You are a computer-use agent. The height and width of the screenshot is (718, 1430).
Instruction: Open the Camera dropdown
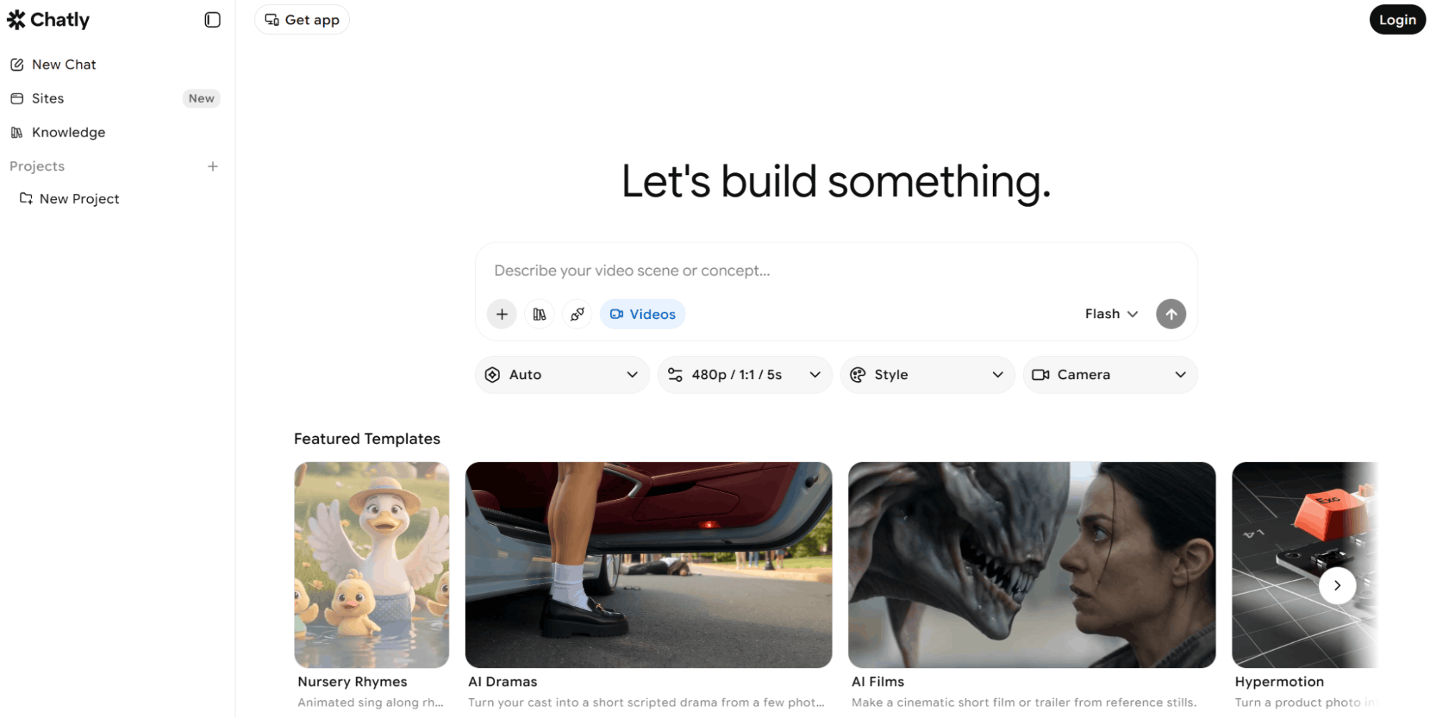tap(1110, 375)
